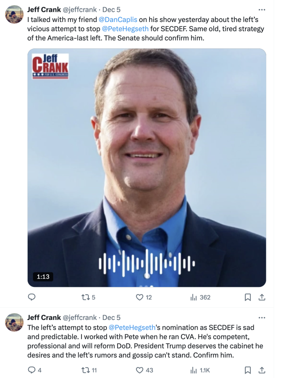Share the second tweet
This screenshot has width=286, height=378.
(x=262, y=370)
